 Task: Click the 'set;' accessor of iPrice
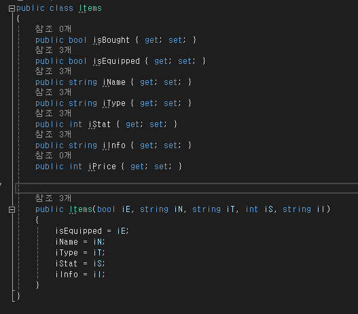163,167
